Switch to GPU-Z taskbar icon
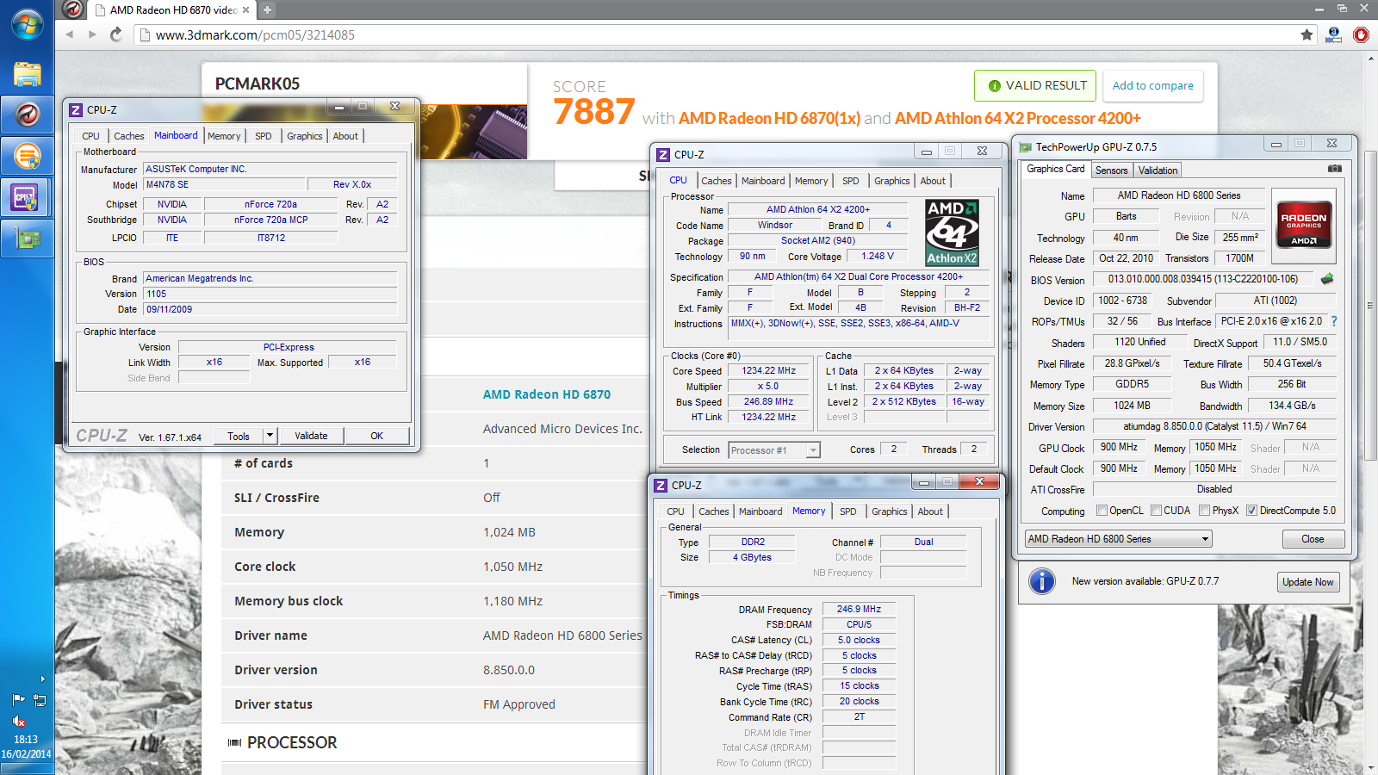Screen dimensions: 1378x775 pos(27,239)
